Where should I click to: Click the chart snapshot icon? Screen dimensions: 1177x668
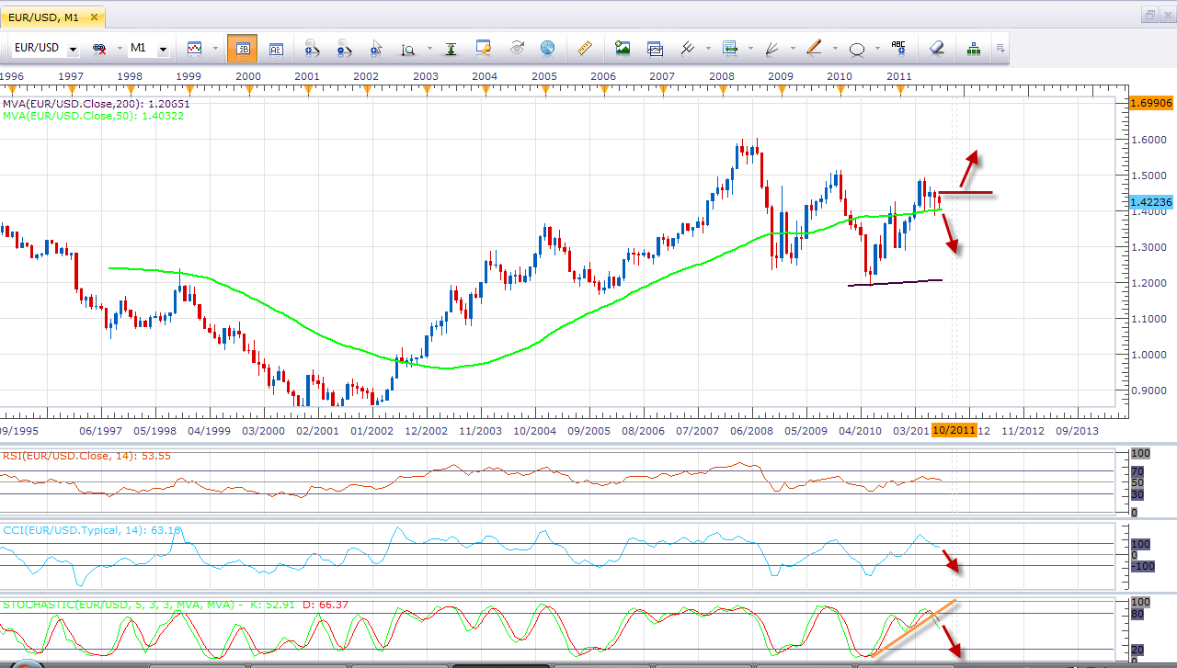click(x=655, y=48)
